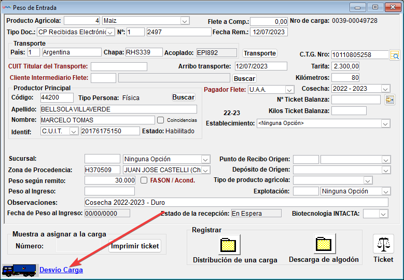Open the Cosecha 2022 - 2023 dropdown

[x=385, y=89]
